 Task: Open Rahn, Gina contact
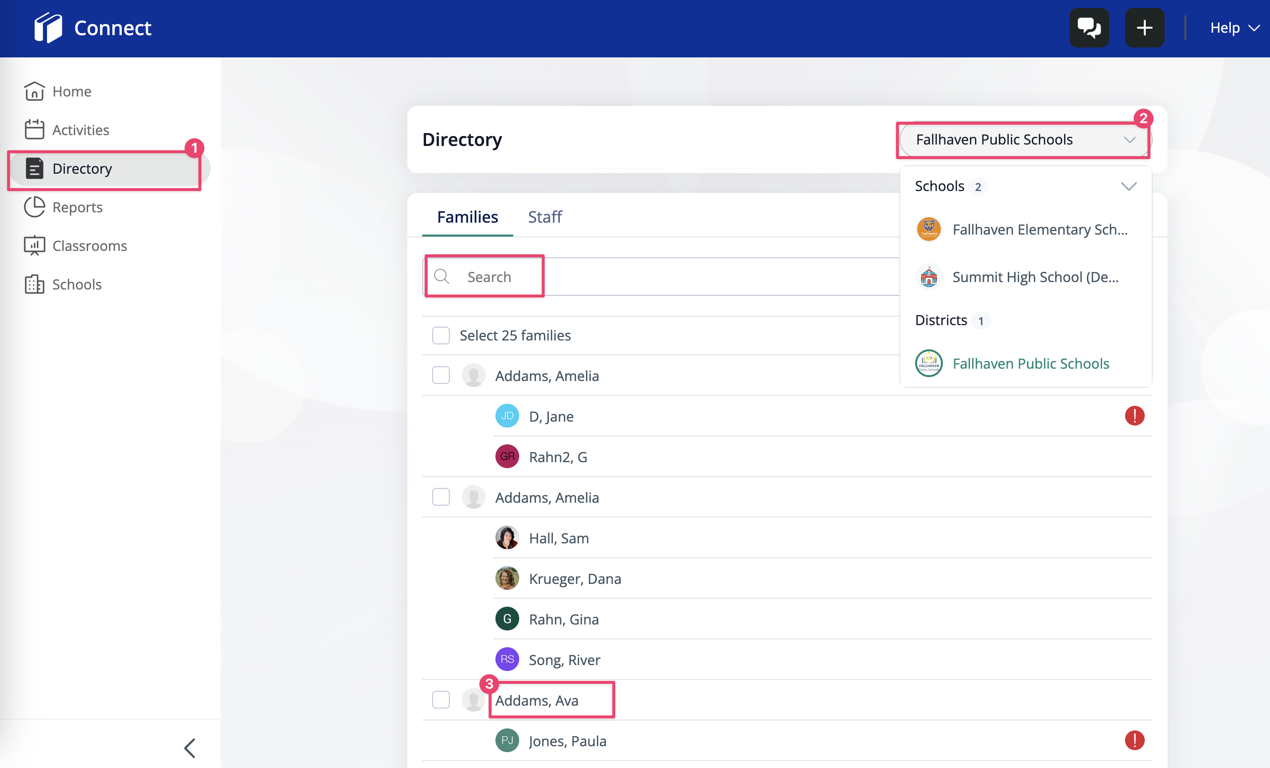pos(564,620)
